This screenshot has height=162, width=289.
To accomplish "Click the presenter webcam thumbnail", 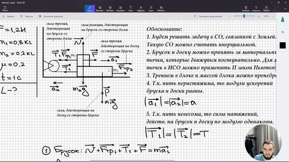I will (x=263, y=143).
